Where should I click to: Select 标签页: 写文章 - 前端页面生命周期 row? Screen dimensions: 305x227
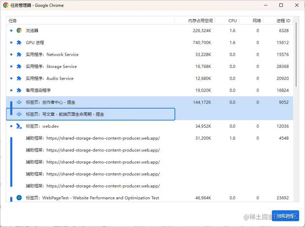(x=149, y=114)
